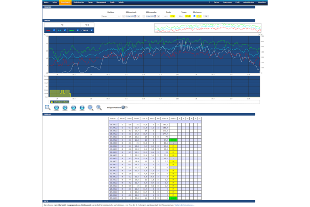
Task: Open the Wasserstand menu
Action: [100, 2]
